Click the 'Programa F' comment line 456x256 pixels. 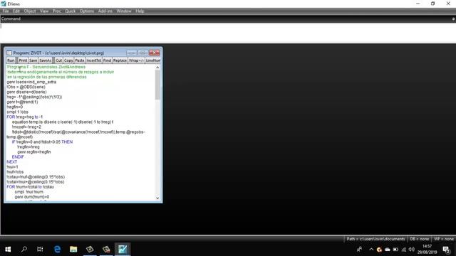tap(46, 67)
